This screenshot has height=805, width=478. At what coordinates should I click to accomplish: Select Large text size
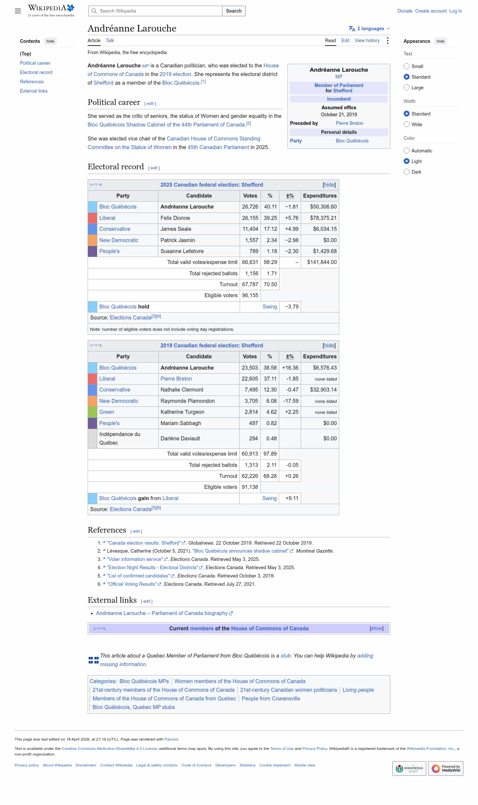(x=407, y=87)
